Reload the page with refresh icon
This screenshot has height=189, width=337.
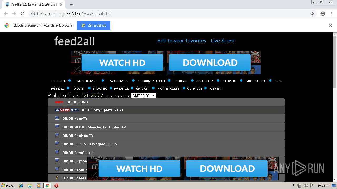pos(23,14)
